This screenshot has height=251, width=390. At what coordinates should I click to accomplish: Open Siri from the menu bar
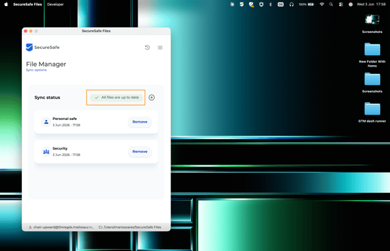click(x=350, y=4)
